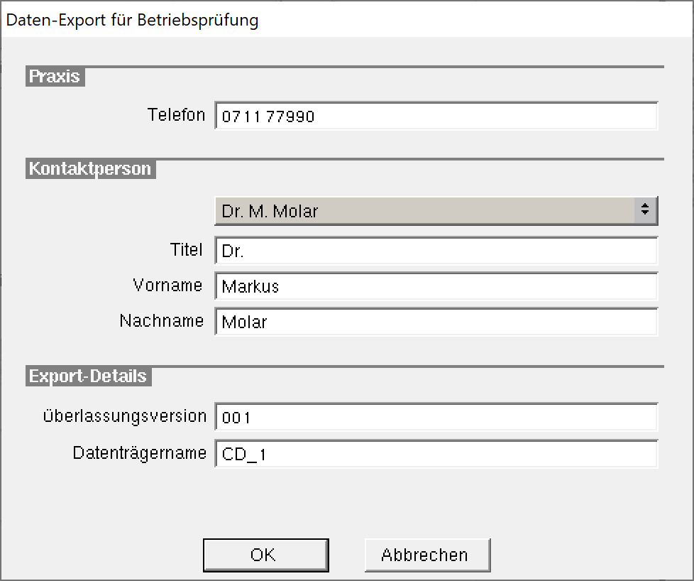Click the Vorname label text
694x581 pixels.
click(x=167, y=285)
